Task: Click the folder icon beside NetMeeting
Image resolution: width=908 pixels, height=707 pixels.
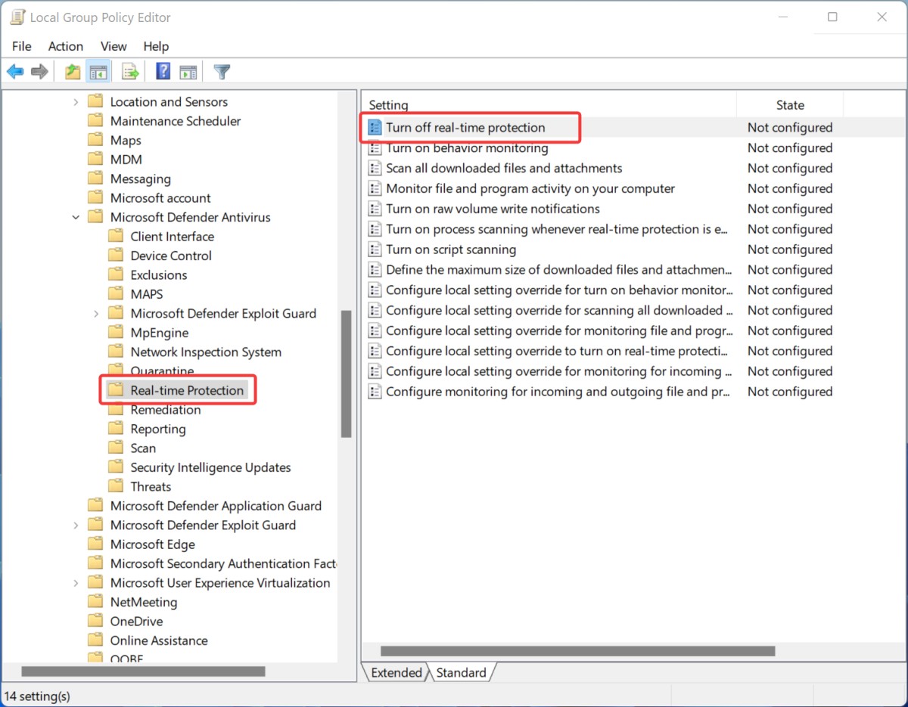Action: (x=95, y=602)
